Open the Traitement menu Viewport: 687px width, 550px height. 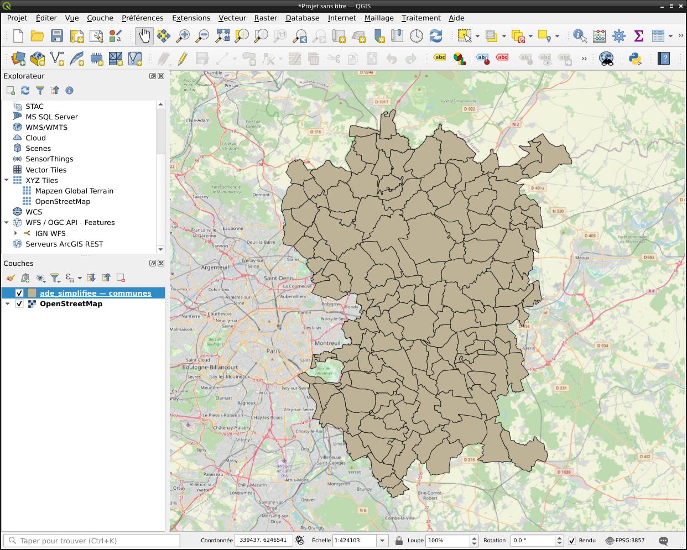tap(420, 18)
